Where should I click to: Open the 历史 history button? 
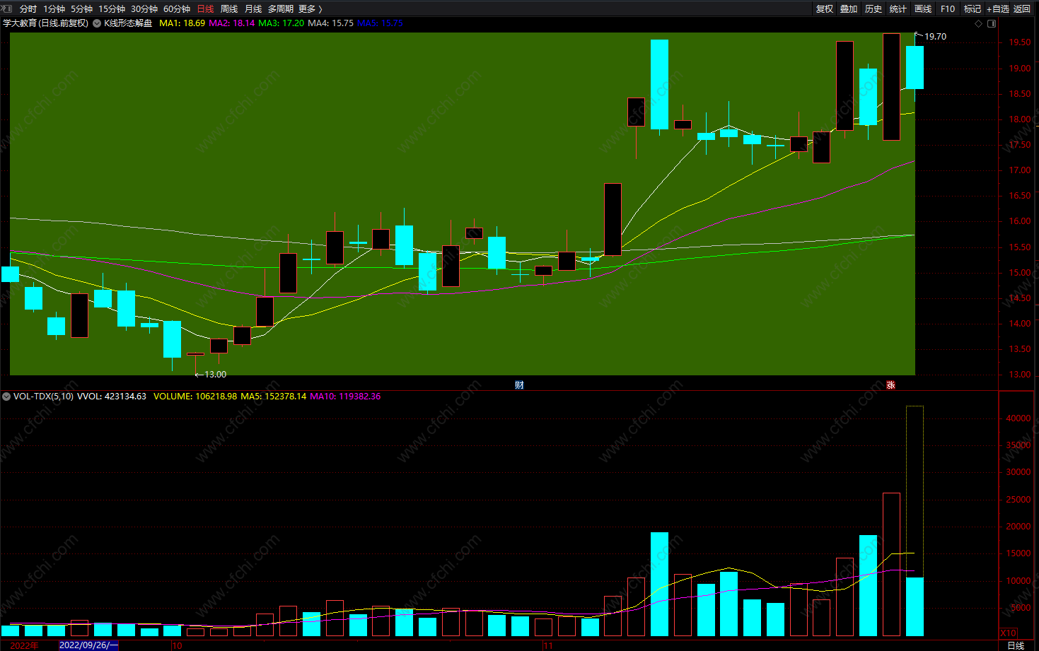click(873, 9)
